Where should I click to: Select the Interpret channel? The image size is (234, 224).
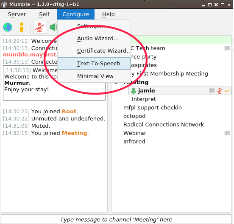144,99
